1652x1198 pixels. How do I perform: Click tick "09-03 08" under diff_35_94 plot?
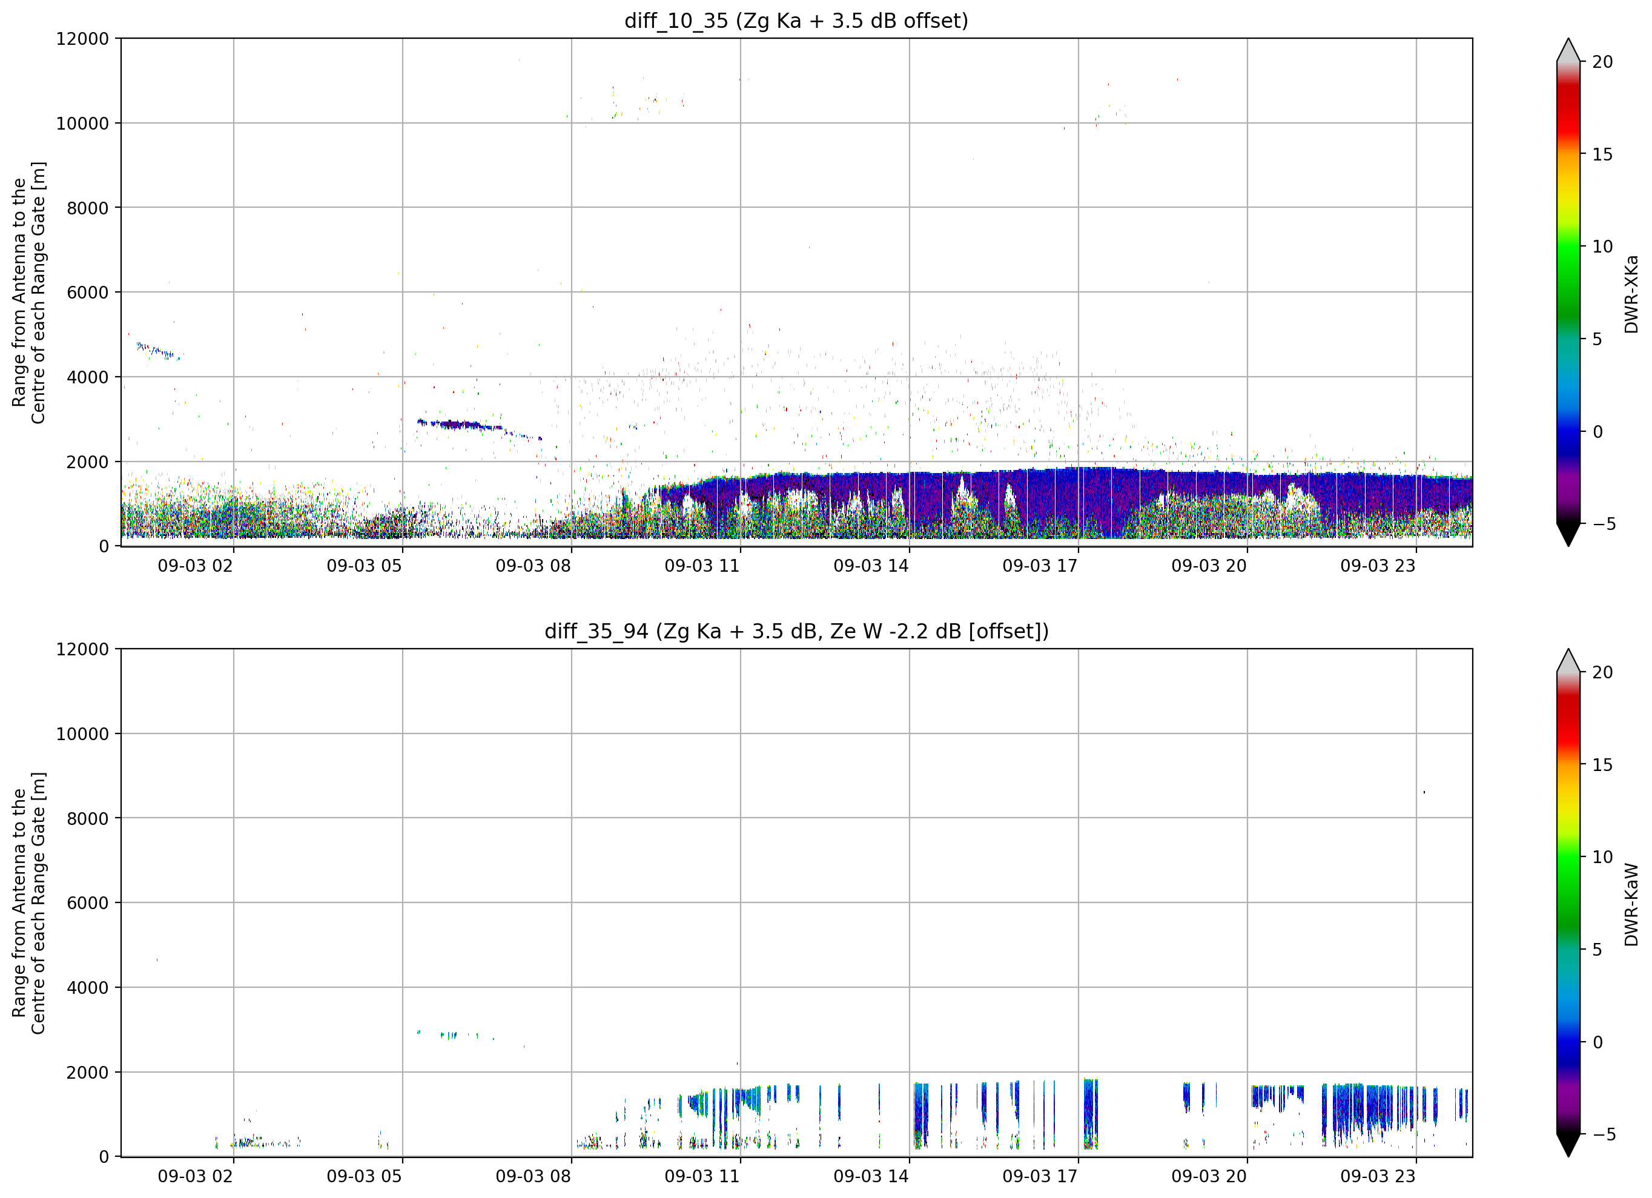pyautogui.click(x=533, y=1176)
